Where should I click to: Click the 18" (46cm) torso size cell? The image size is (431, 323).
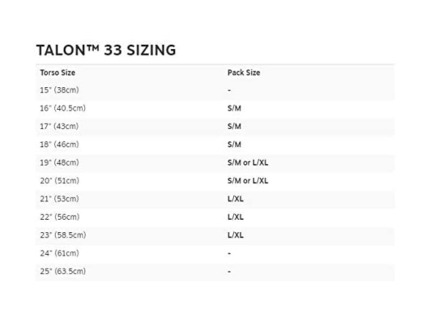coord(59,144)
